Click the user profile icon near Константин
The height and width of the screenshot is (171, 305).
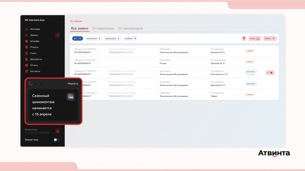(x=57, y=131)
